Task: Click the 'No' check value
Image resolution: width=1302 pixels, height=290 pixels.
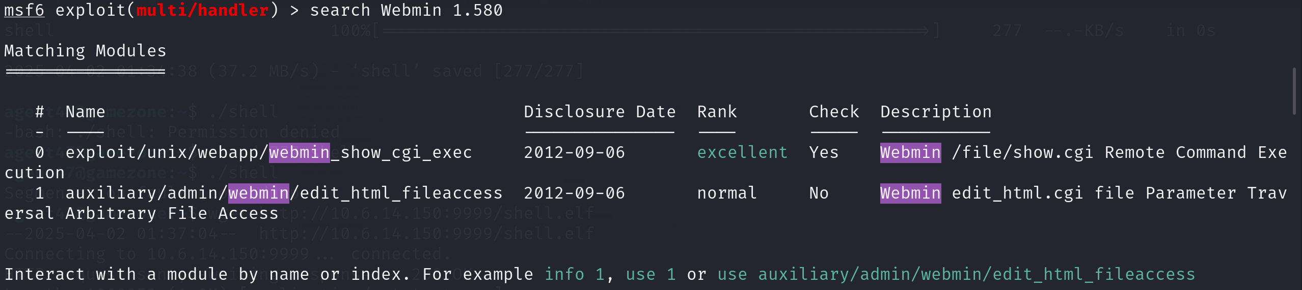Action: (819, 193)
